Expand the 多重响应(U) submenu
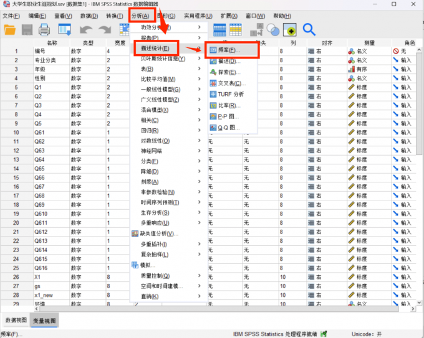Viewport: 424px width, 338px height. click(x=169, y=223)
